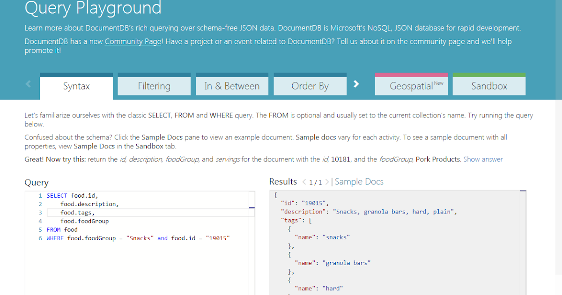
Task: Click the Results pane heading
Action: pyautogui.click(x=282, y=181)
